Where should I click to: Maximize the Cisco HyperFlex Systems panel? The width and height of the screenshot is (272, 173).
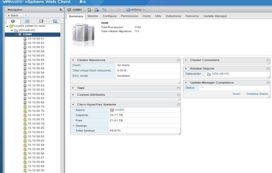click(179, 105)
